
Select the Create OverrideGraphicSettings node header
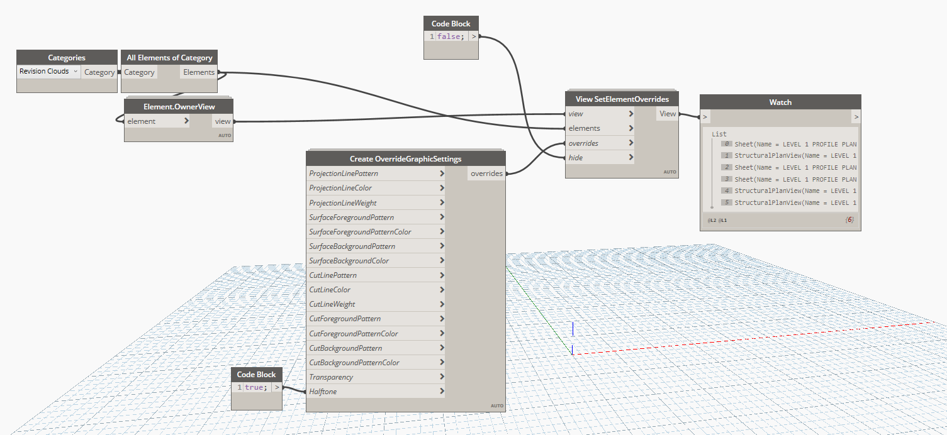click(x=405, y=159)
